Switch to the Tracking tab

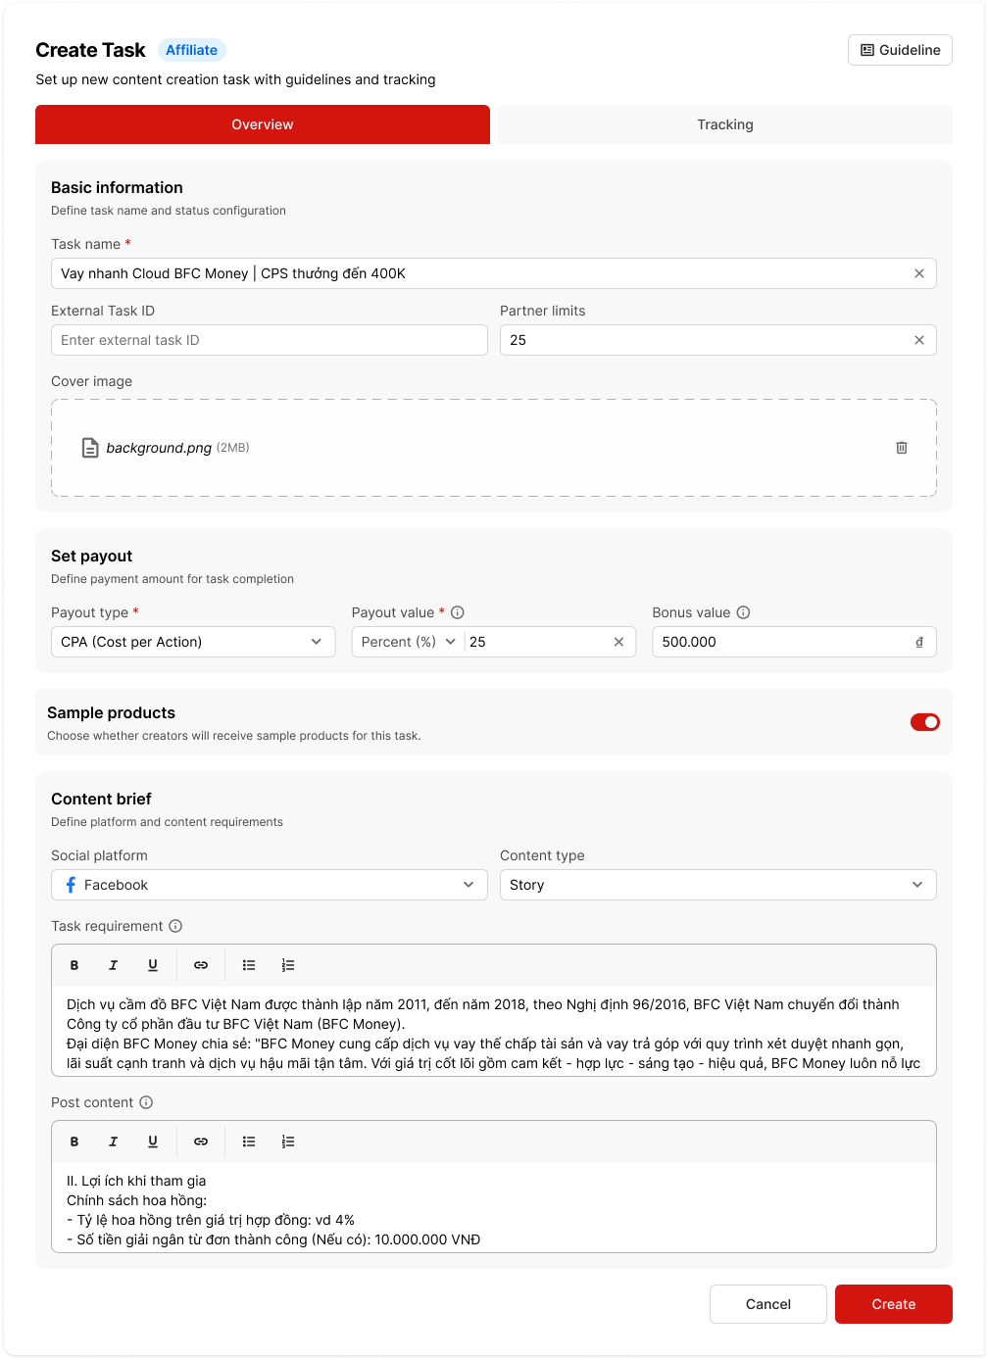(724, 124)
